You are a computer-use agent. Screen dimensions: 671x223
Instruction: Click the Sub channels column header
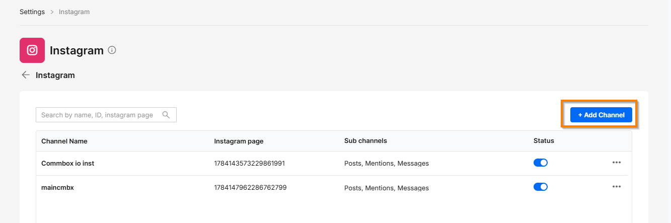point(365,141)
